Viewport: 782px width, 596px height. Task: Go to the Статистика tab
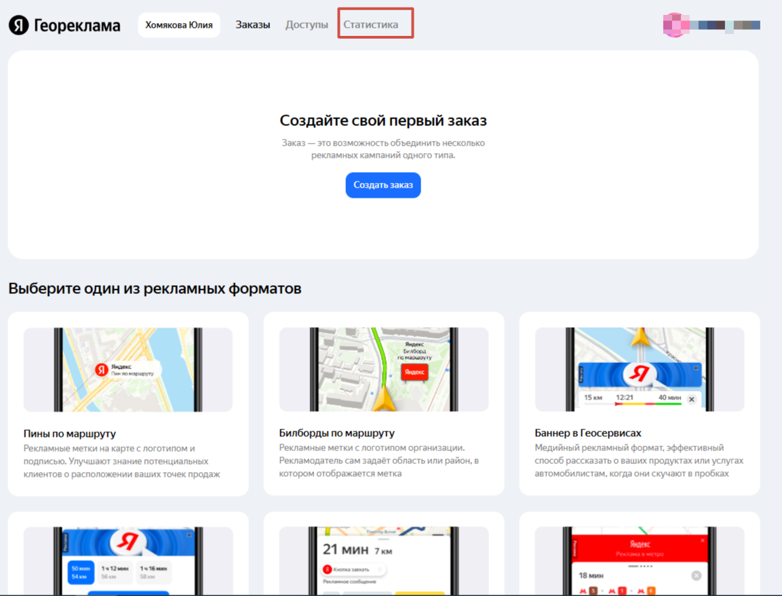pyautogui.click(x=370, y=25)
